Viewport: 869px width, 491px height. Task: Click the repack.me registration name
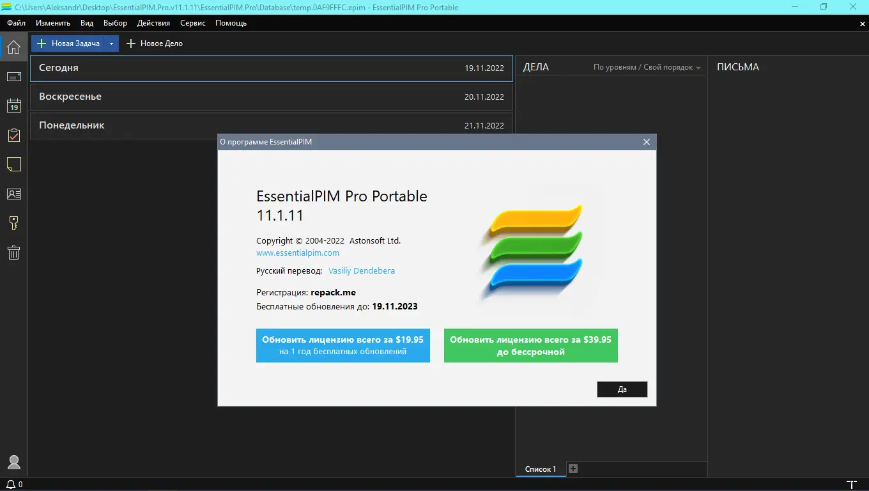(x=334, y=292)
